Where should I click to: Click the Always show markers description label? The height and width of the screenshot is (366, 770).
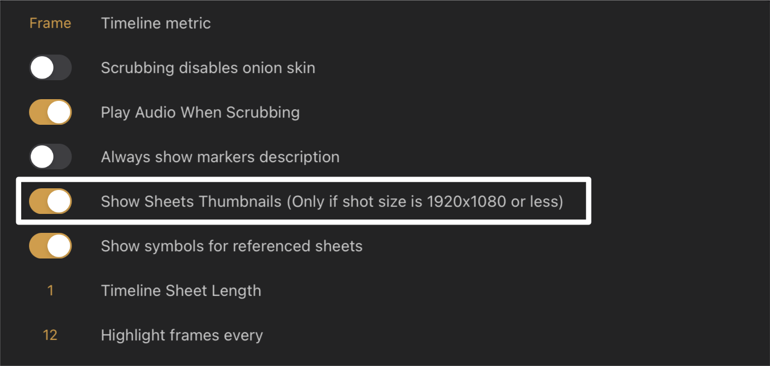[x=220, y=157]
